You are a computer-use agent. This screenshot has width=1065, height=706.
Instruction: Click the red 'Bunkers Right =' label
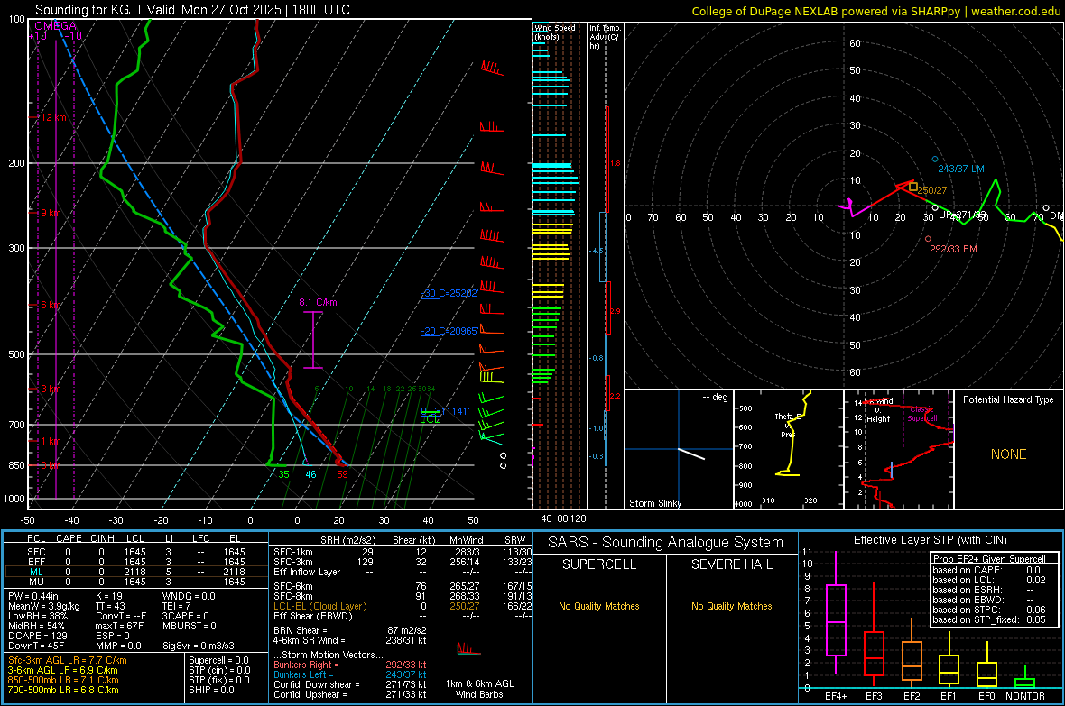pos(306,665)
